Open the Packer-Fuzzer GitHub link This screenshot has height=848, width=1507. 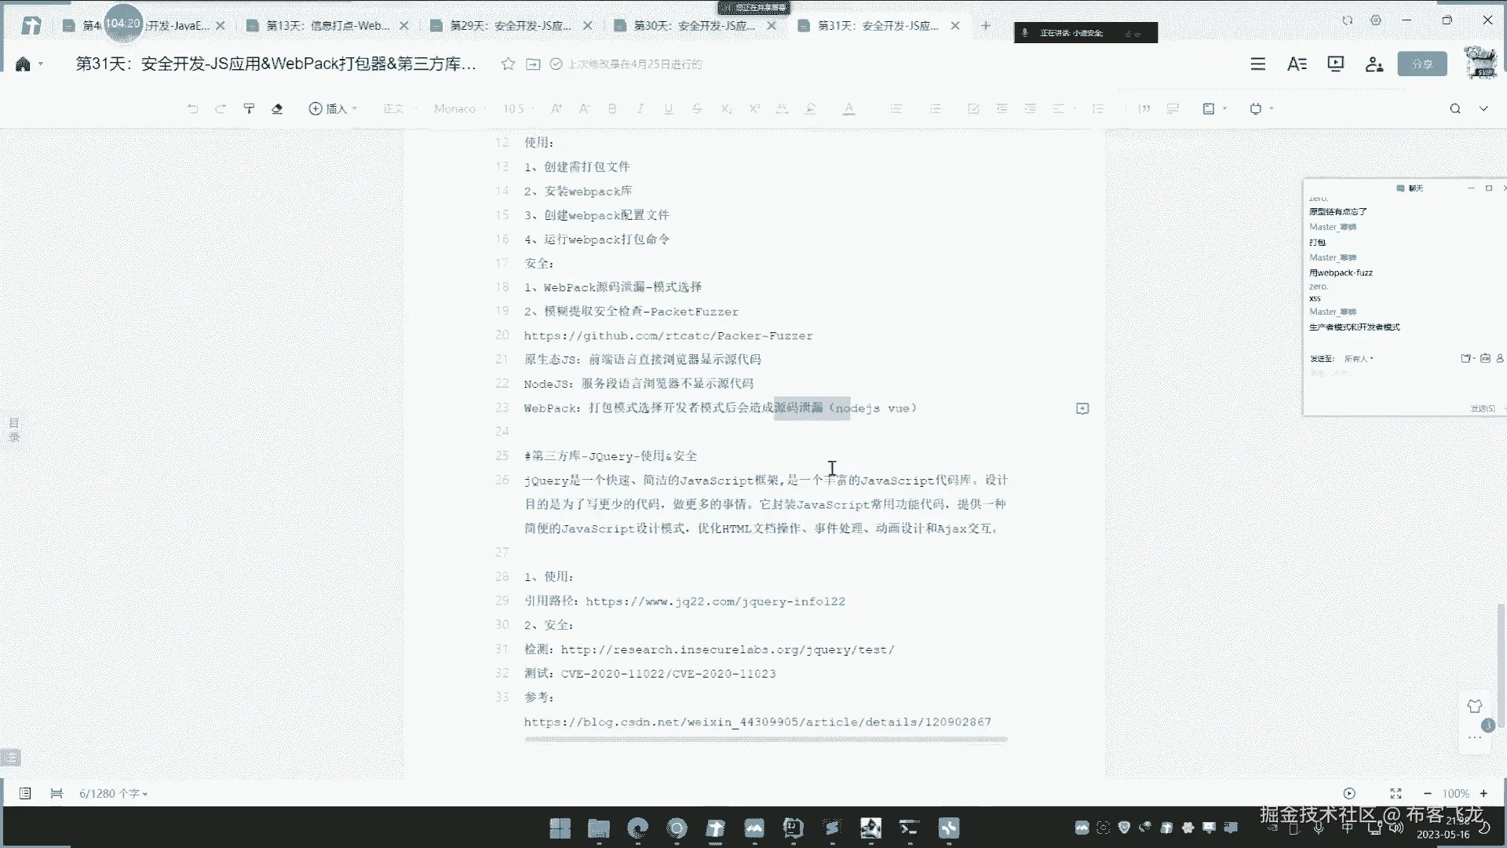tap(668, 336)
